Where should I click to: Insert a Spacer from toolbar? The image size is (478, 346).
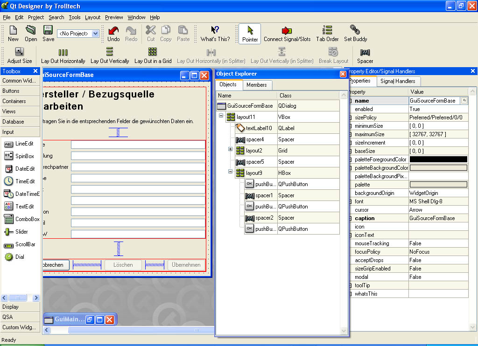[365, 55]
